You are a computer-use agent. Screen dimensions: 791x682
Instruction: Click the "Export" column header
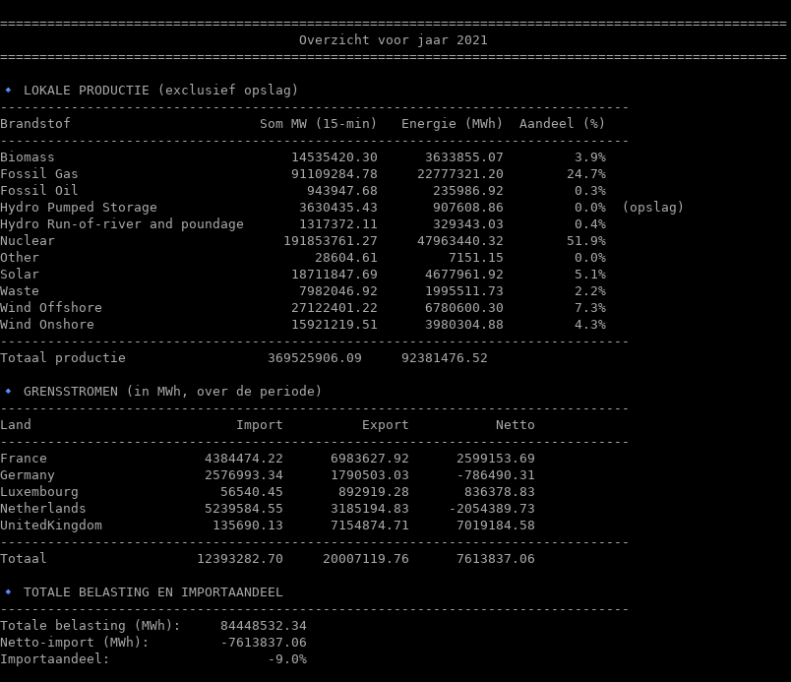coord(386,425)
